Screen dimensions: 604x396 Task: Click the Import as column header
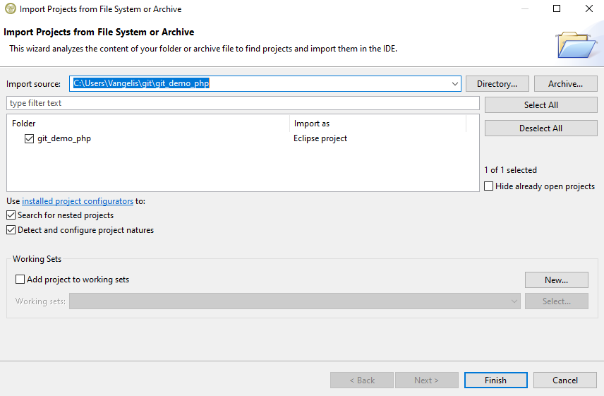pos(377,124)
